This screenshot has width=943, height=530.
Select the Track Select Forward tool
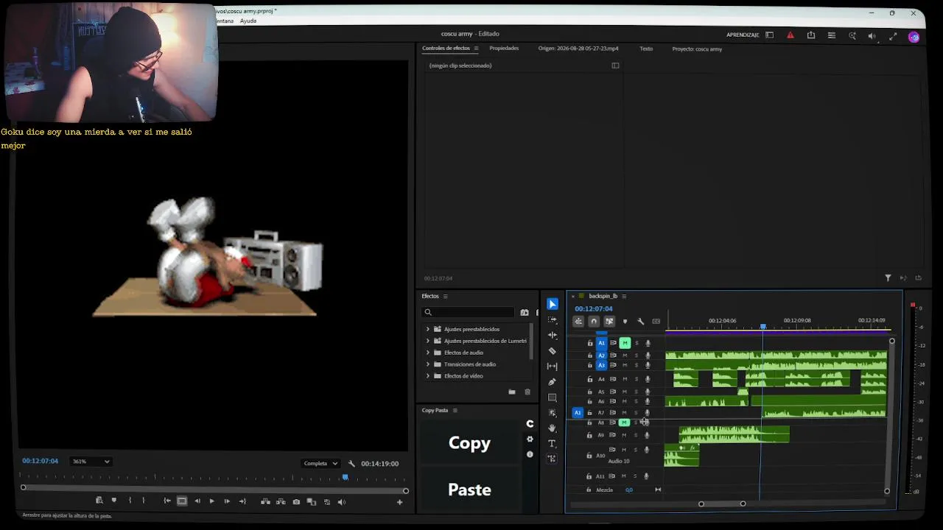553,319
